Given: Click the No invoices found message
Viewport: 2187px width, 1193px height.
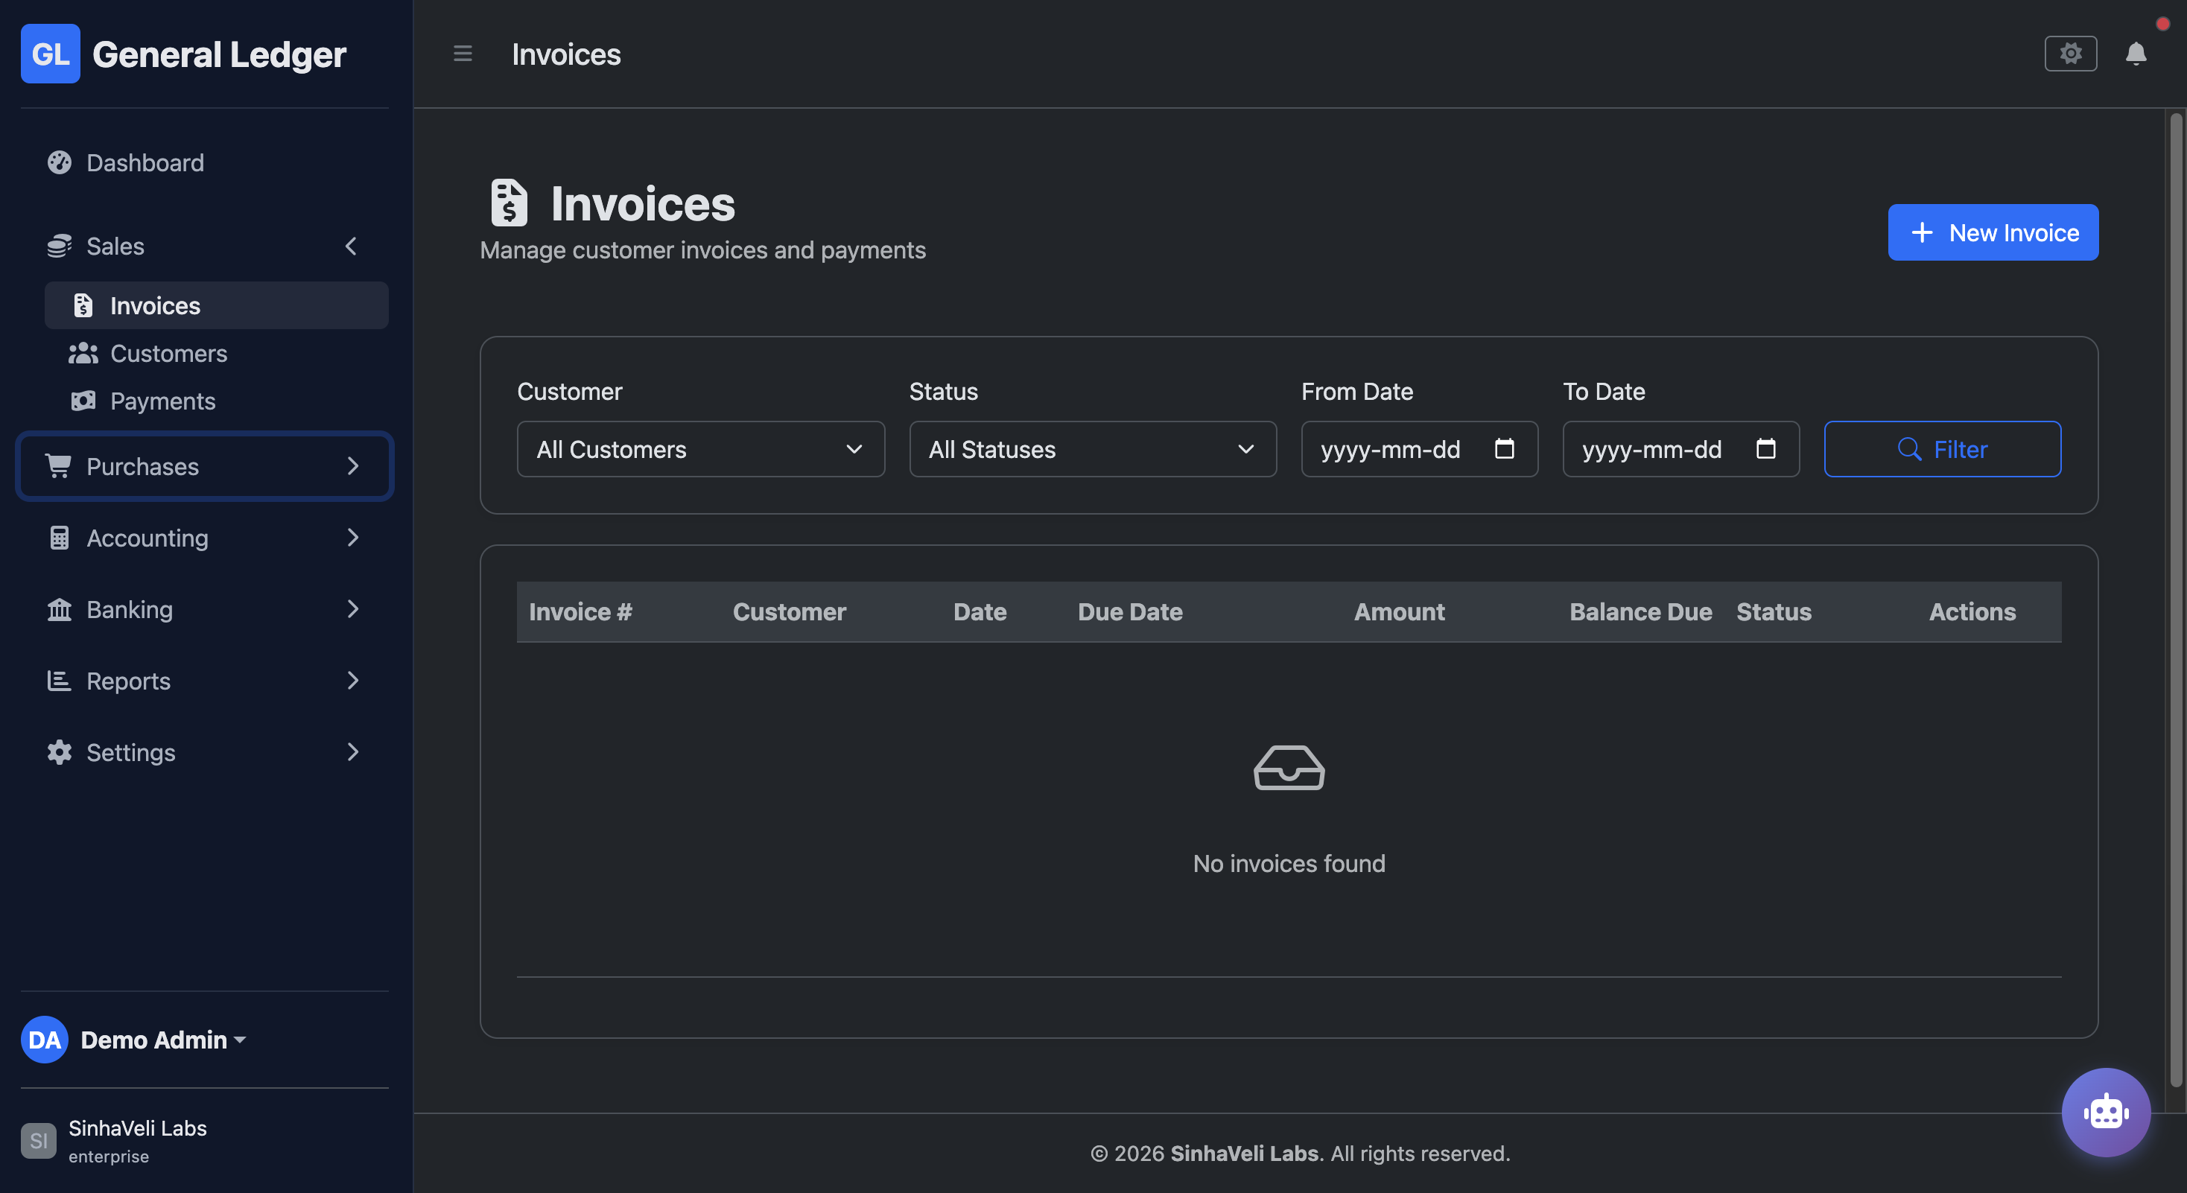Looking at the screenshot, I should (1289, 863).
